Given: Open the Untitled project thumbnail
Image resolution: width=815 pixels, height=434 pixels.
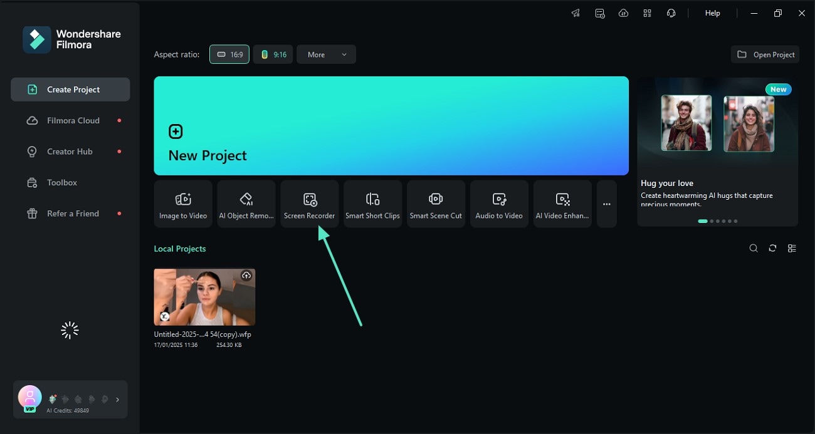Looking at the screenshot, I should (204, 297).
